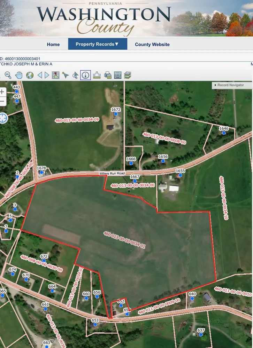The image size is (253, 348).
Task: Zoom out using the minus button
Action: (x=2, y=101)
